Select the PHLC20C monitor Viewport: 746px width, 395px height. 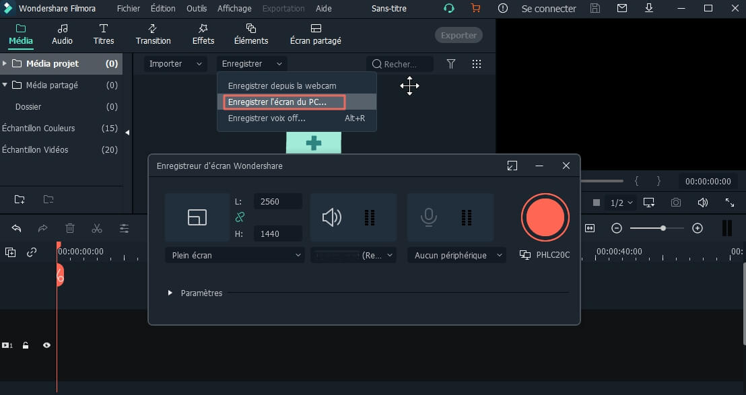pos(545,255)
